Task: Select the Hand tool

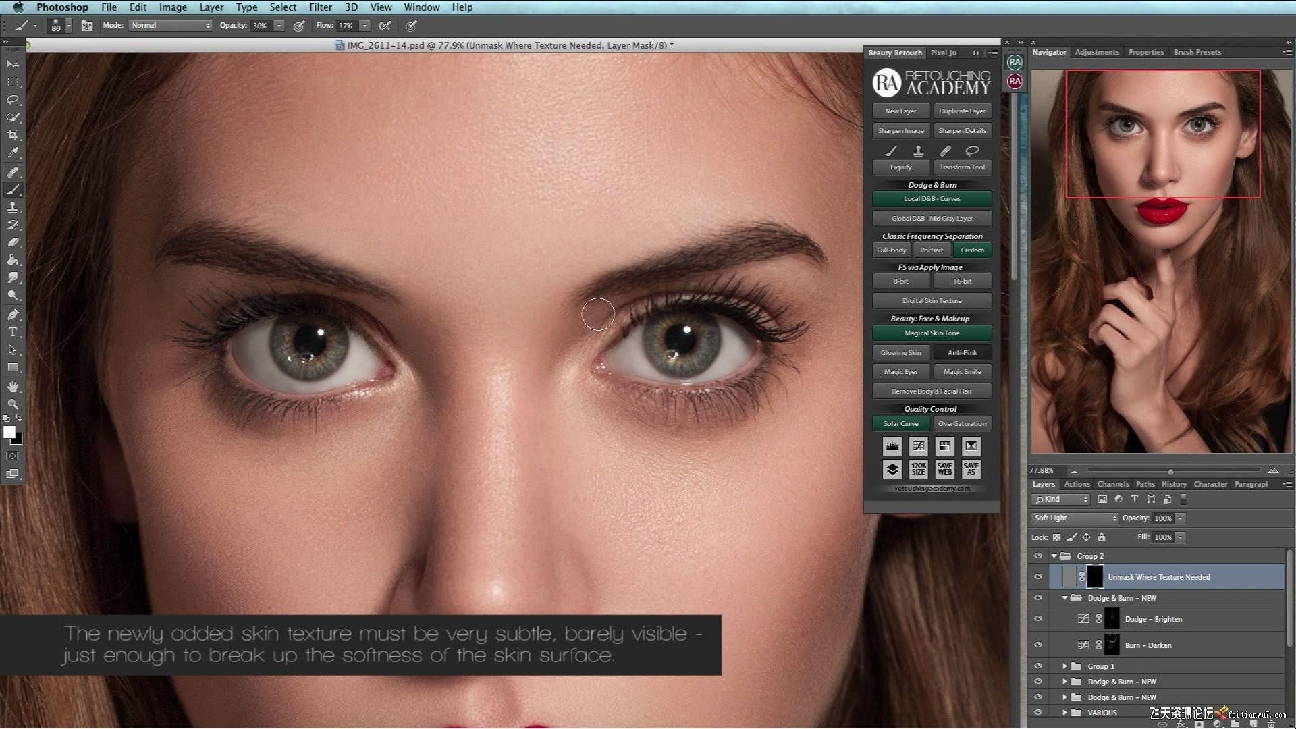Action: coord(13,386)
